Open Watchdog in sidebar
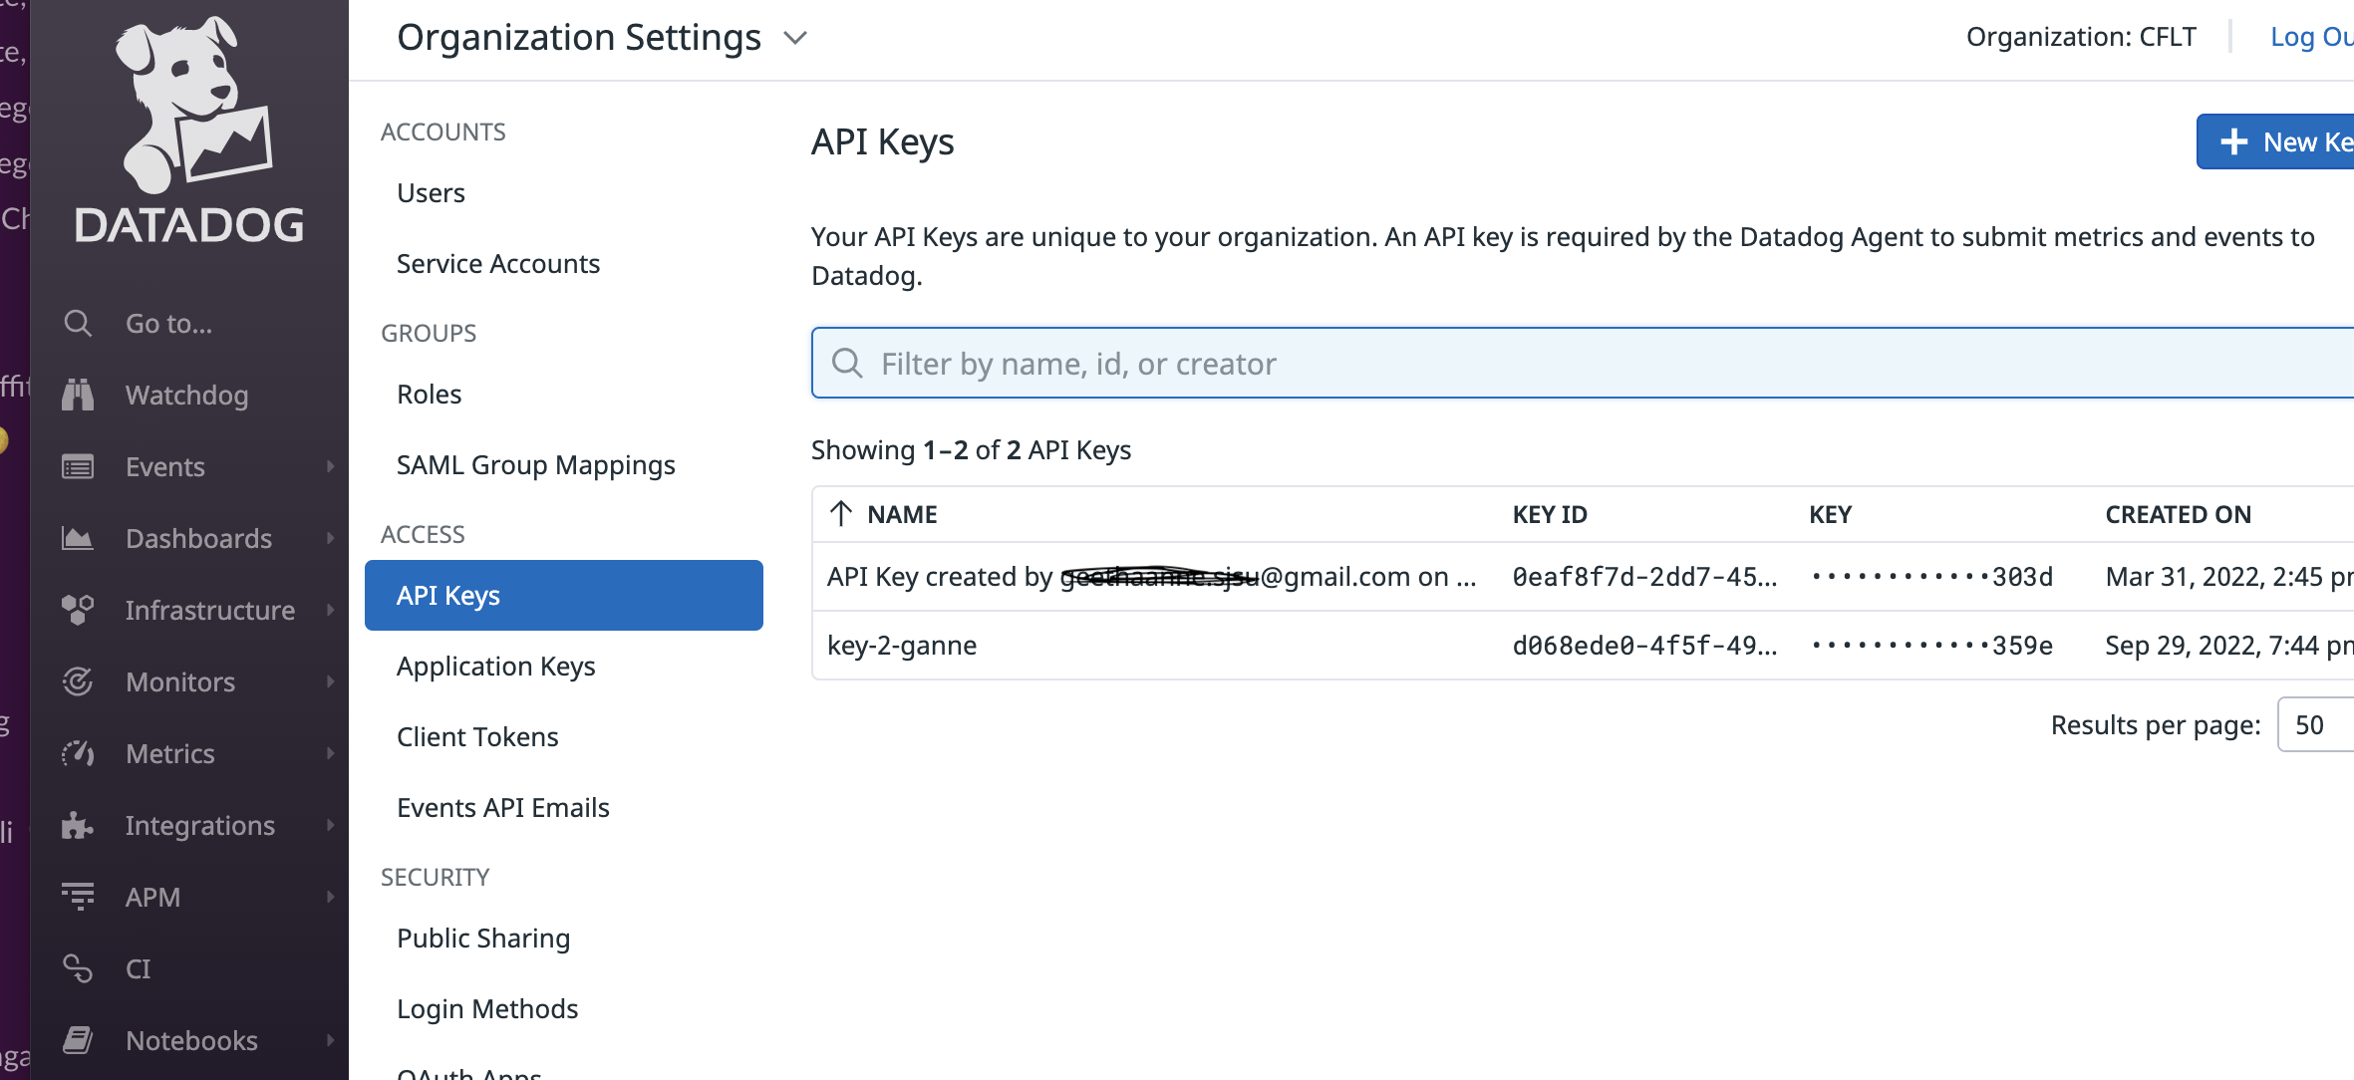 [x=186, y=395]
